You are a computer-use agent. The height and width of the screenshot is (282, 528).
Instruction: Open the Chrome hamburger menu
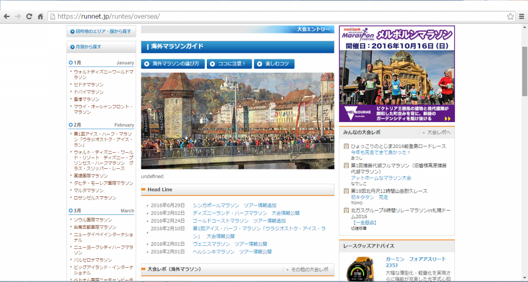click(521, 16)
